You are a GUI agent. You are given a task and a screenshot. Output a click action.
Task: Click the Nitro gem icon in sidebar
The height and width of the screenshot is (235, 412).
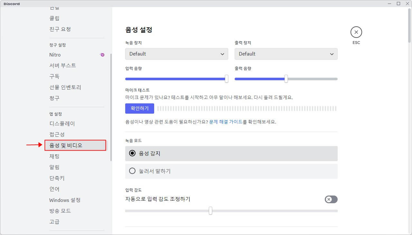click(x=102, y=55)
